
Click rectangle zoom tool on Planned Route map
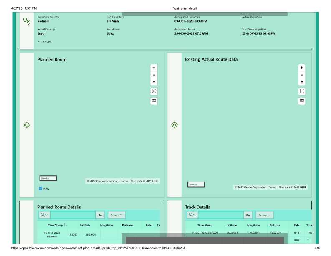154,91
